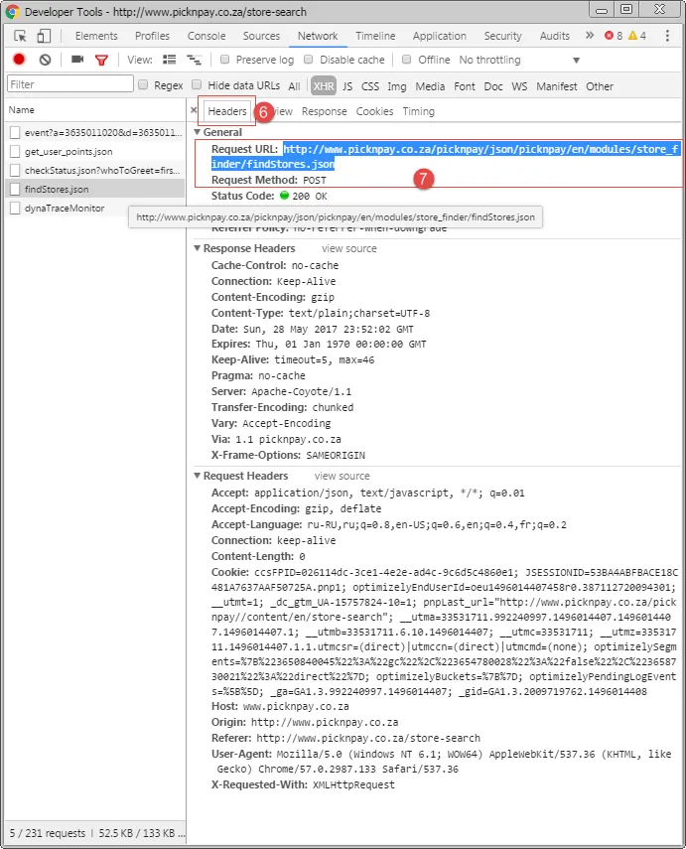Activate the inspect element picker icon
The height and width of the screenshot is (849, 686).
[20, 36]
